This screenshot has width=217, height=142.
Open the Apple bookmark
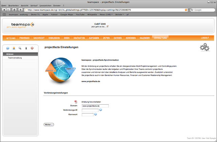point(45,15)
